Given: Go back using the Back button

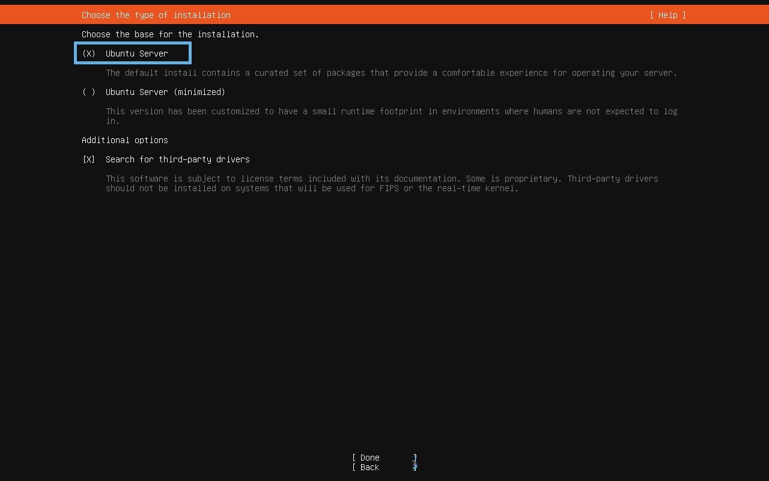Looking at the screenshot, I should point(367,467).
